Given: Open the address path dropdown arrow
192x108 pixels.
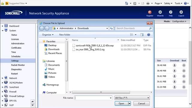Looking at the screenshot, I should 107,28.
